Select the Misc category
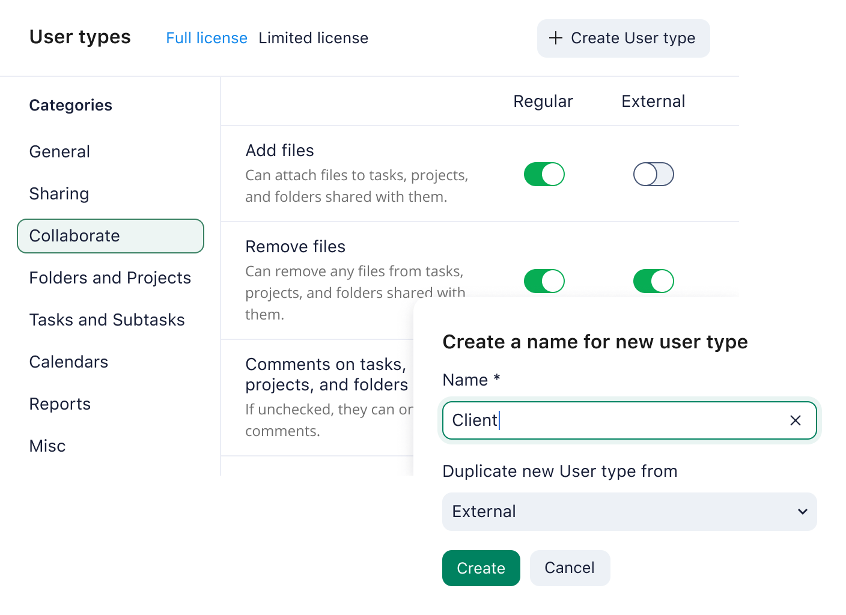Viewport: 846px width, 615px height. [x=47, y=446]
